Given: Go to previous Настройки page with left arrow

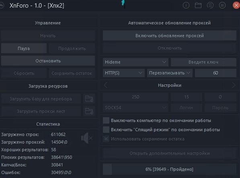Looking at the screenshot, I should click(106, 85).
